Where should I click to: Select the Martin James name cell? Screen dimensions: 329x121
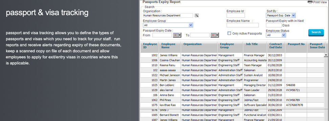(170, 80)
